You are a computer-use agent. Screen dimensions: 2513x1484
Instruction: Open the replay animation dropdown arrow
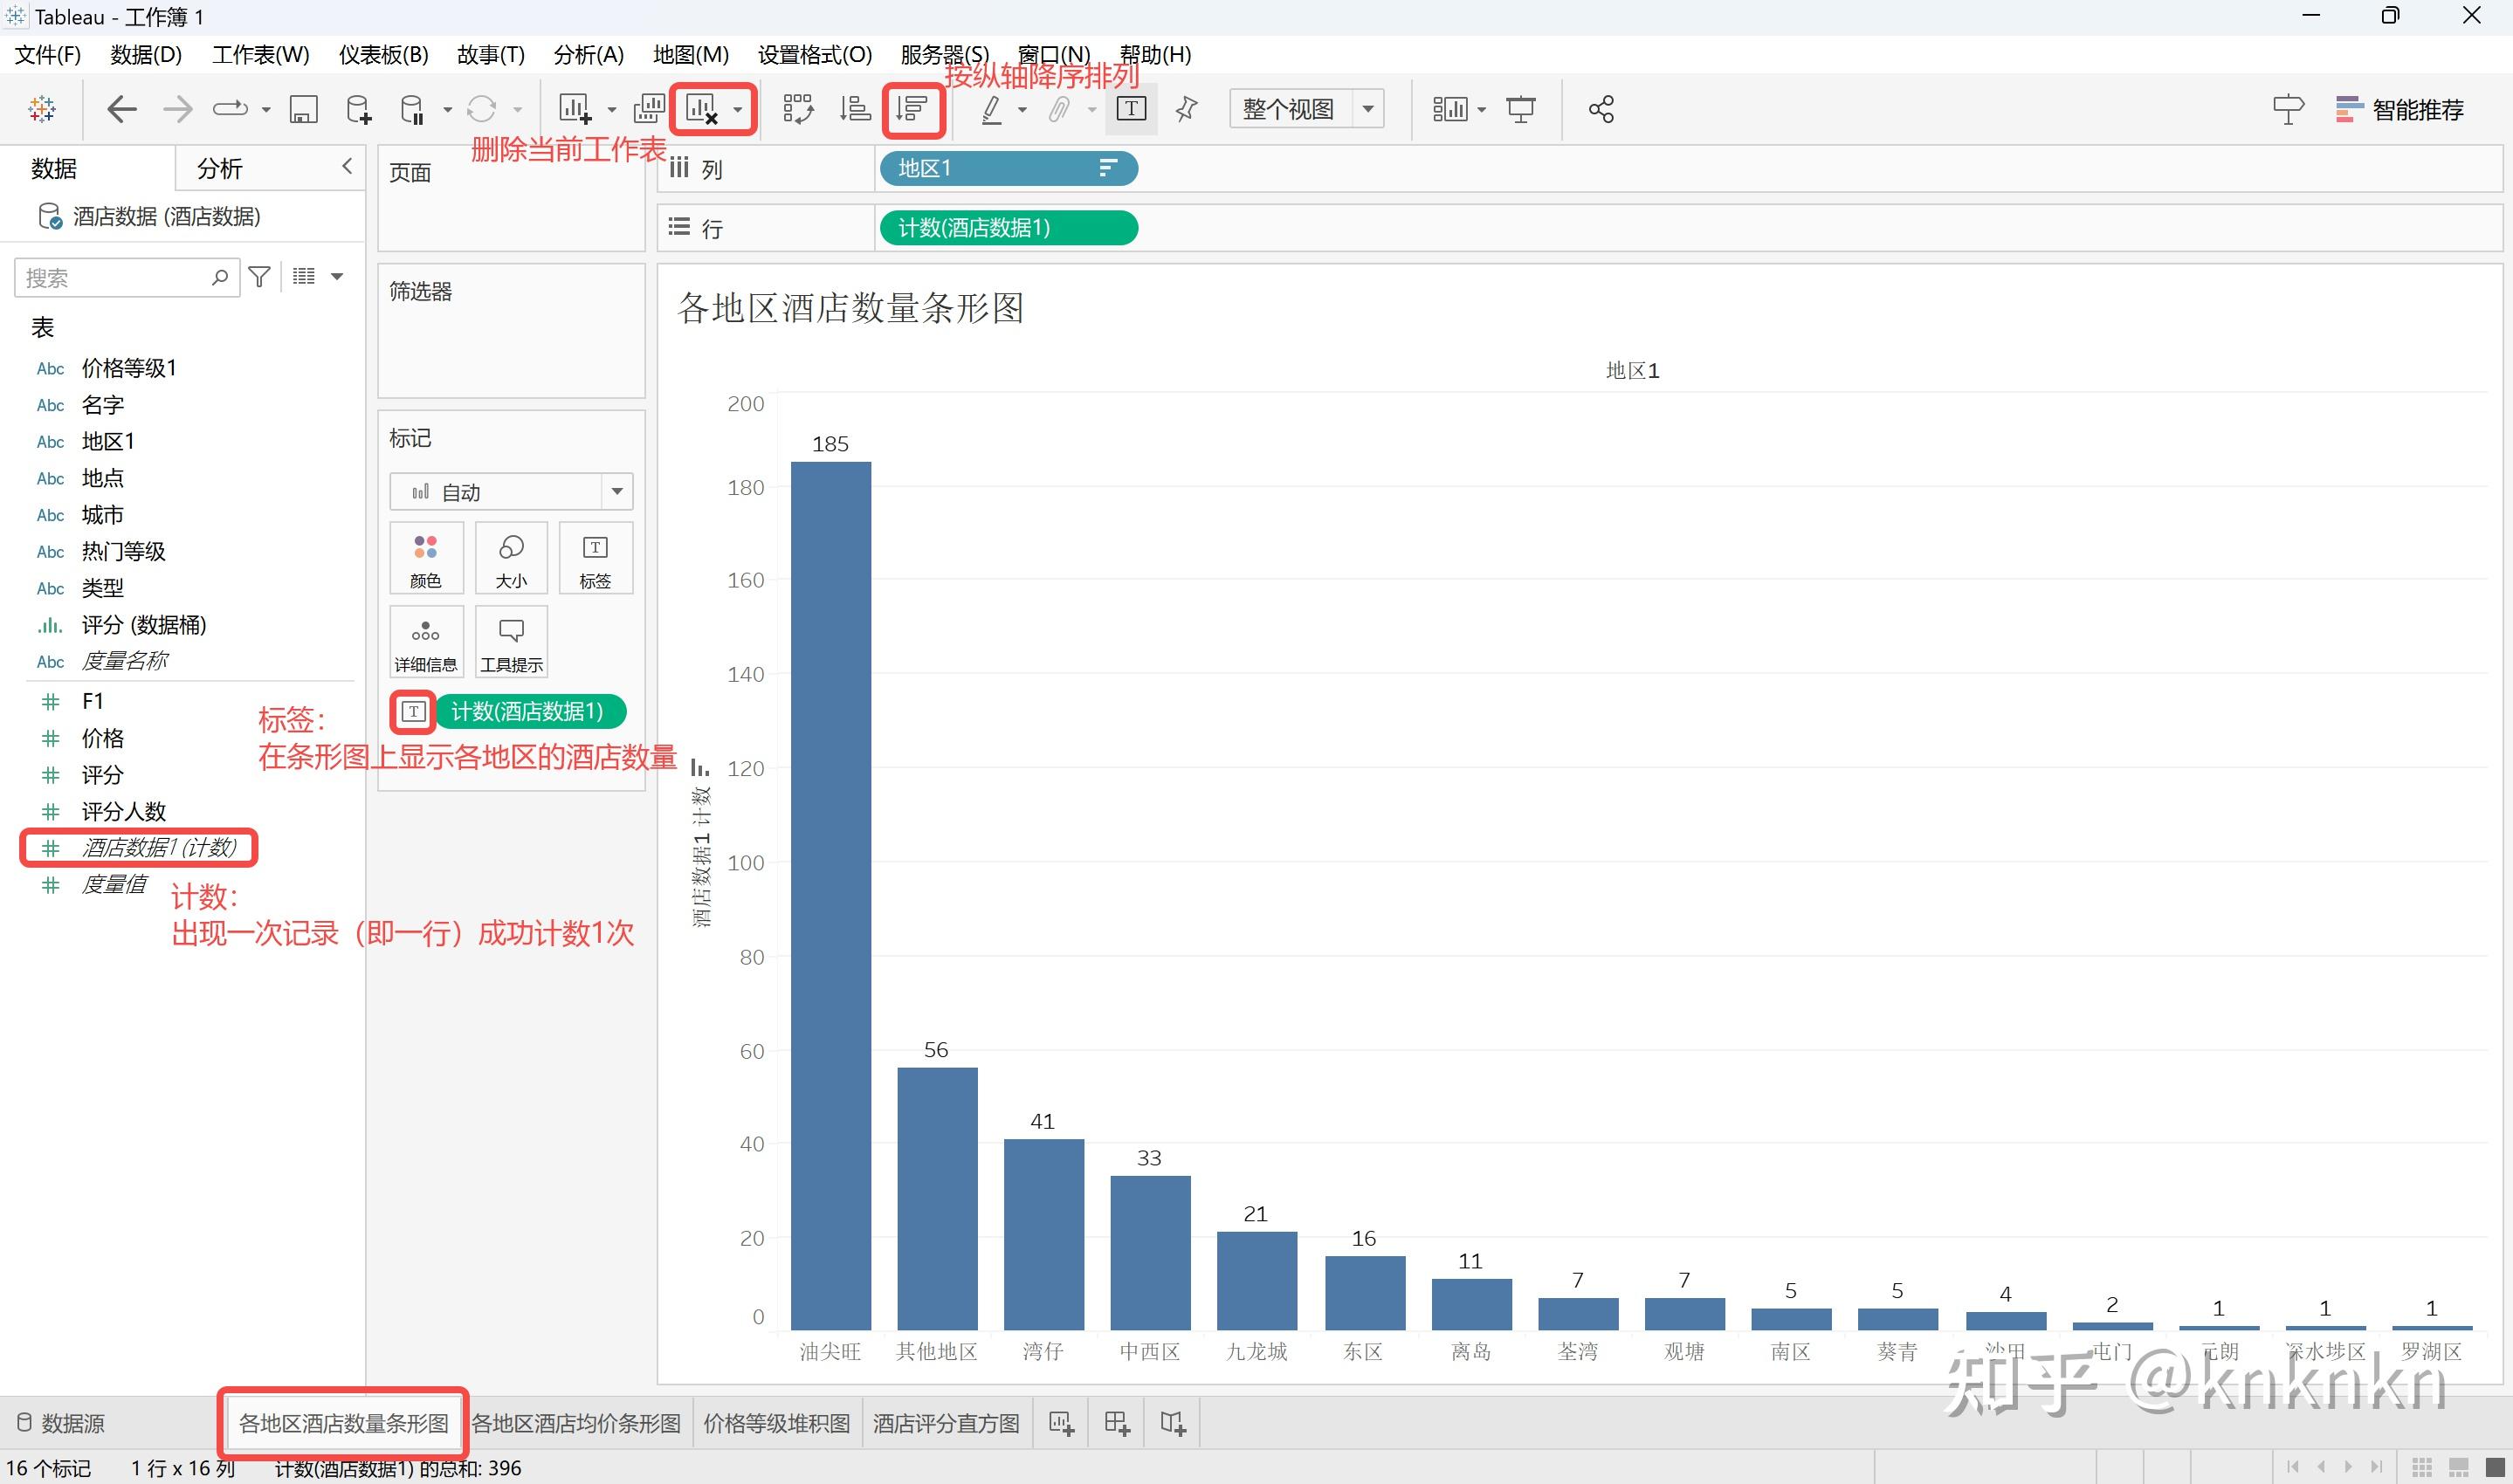tap(266, 110)
